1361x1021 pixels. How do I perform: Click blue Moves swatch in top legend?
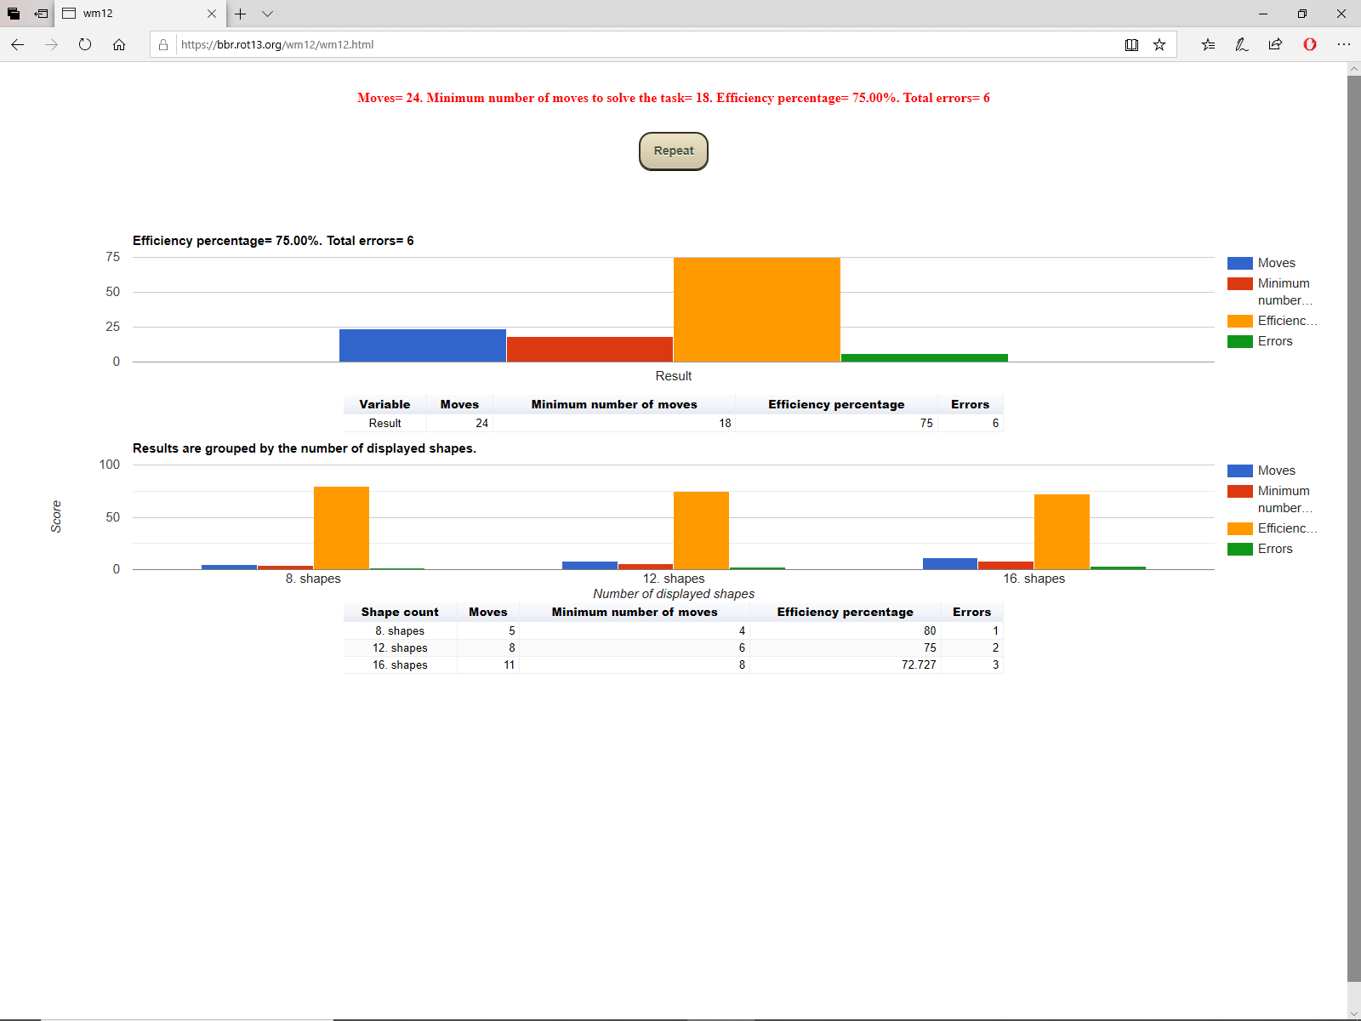coord(1239,263)
